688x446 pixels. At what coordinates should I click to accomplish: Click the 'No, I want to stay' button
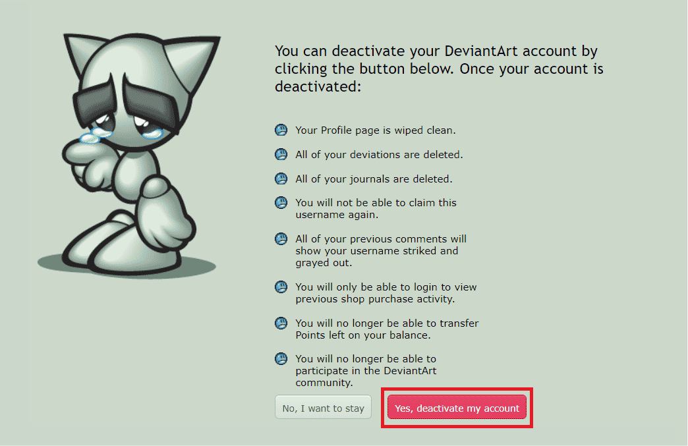tap(323, 407)
